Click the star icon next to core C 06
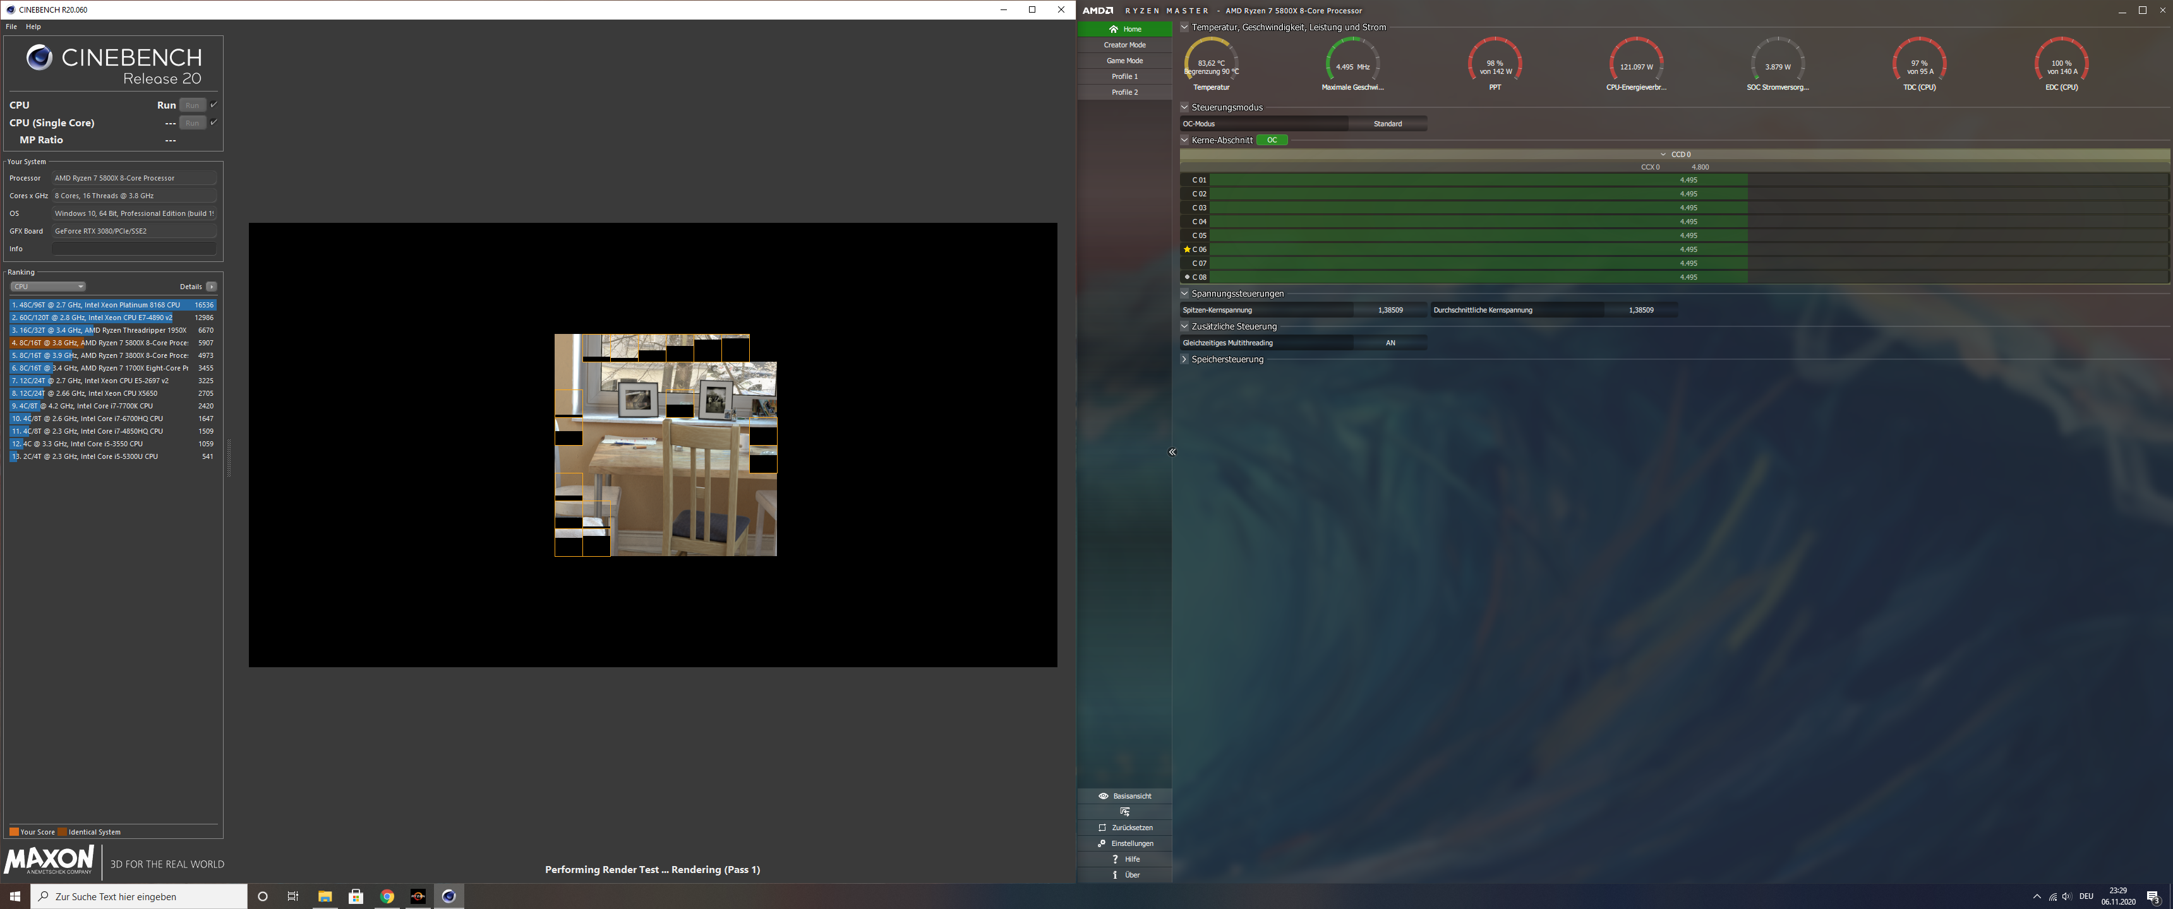2173x909 pixels. tap(1187, 249)
